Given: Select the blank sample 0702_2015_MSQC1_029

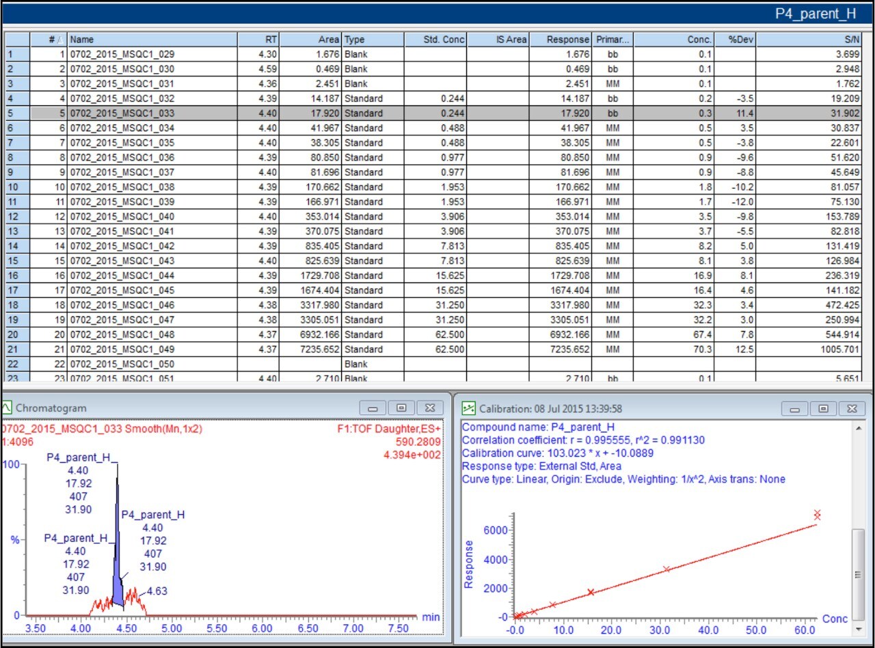Looking at the screenshot, I should pos(137,54).
